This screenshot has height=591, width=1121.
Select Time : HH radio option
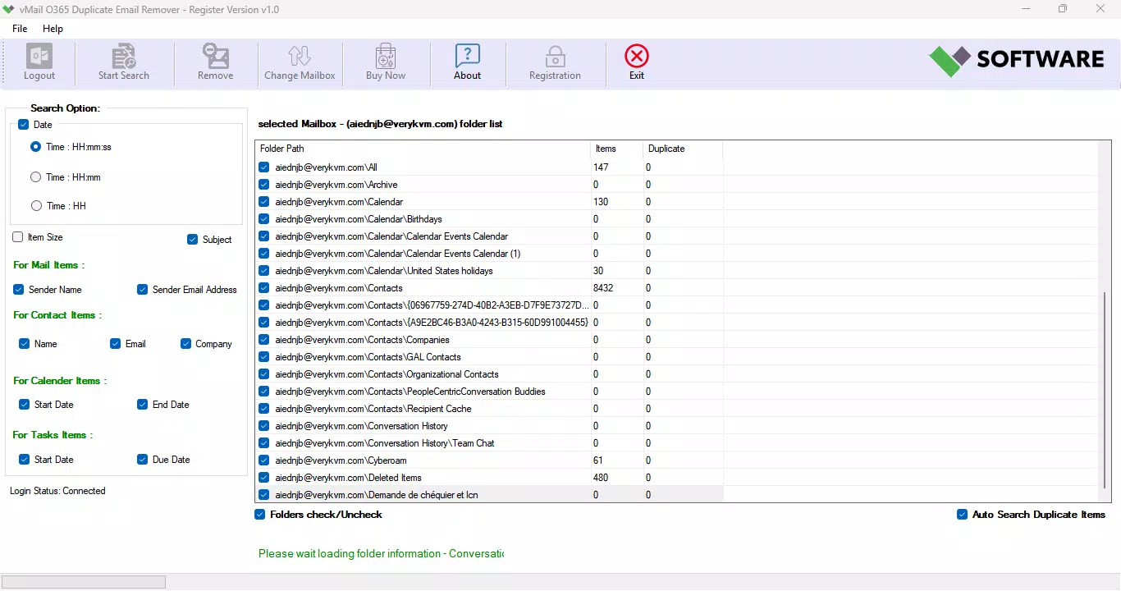[x=35, y=205]
